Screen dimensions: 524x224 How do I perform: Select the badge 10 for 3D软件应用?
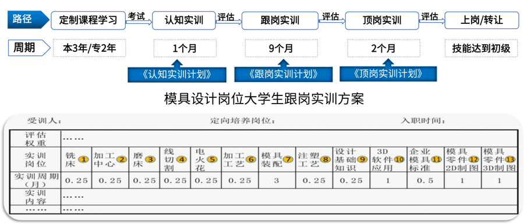coord(399,159)
